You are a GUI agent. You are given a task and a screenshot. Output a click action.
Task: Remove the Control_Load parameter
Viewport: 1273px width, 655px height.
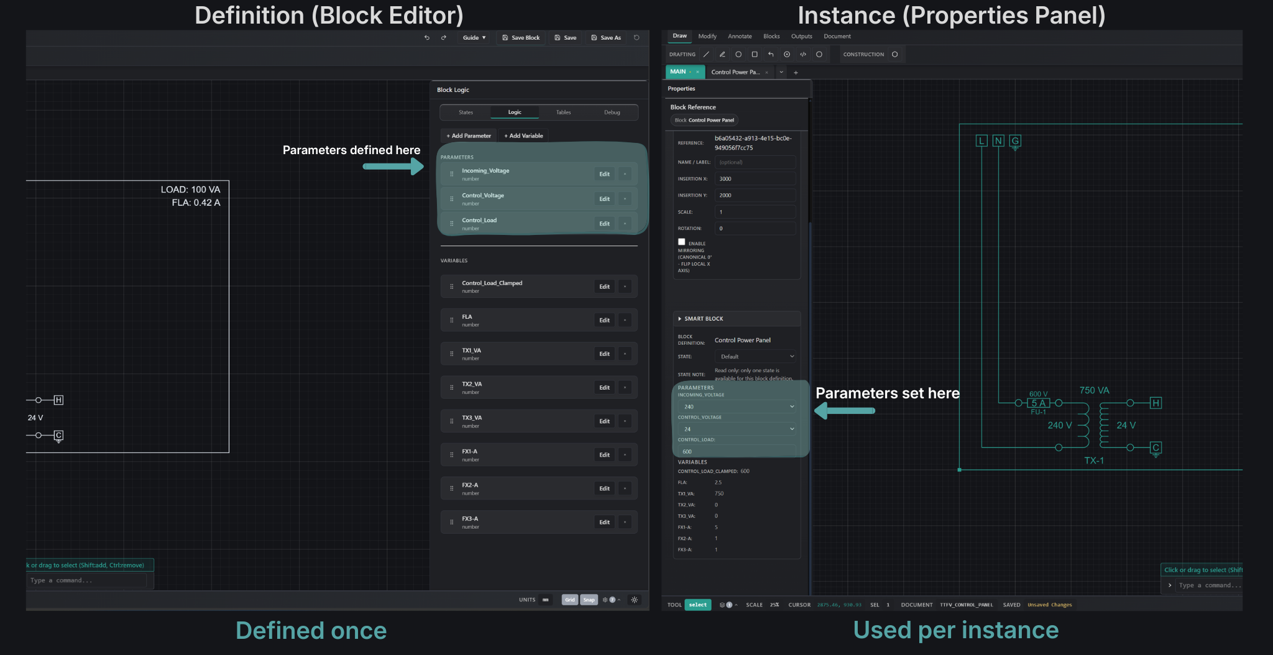pos(625,224)
